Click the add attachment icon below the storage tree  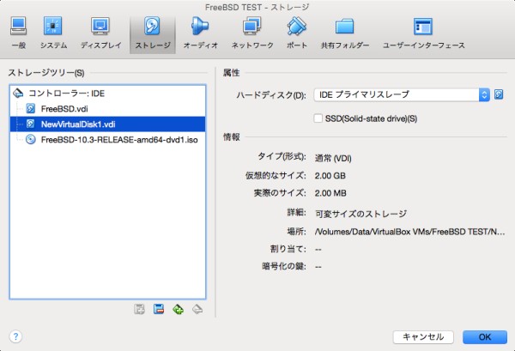[139, 309]
